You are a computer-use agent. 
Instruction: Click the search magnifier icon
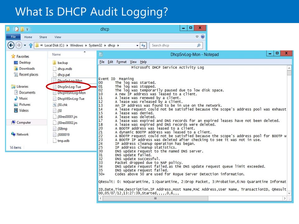(x=199, y=45)
